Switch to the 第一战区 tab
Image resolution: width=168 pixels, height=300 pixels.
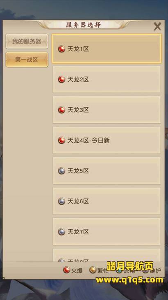coord(27,60)
